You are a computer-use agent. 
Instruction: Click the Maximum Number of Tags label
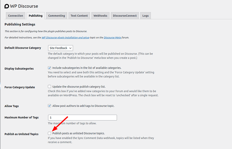[22, 118]
